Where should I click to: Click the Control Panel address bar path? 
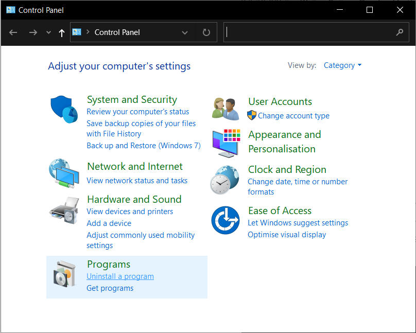click(117, 32)
